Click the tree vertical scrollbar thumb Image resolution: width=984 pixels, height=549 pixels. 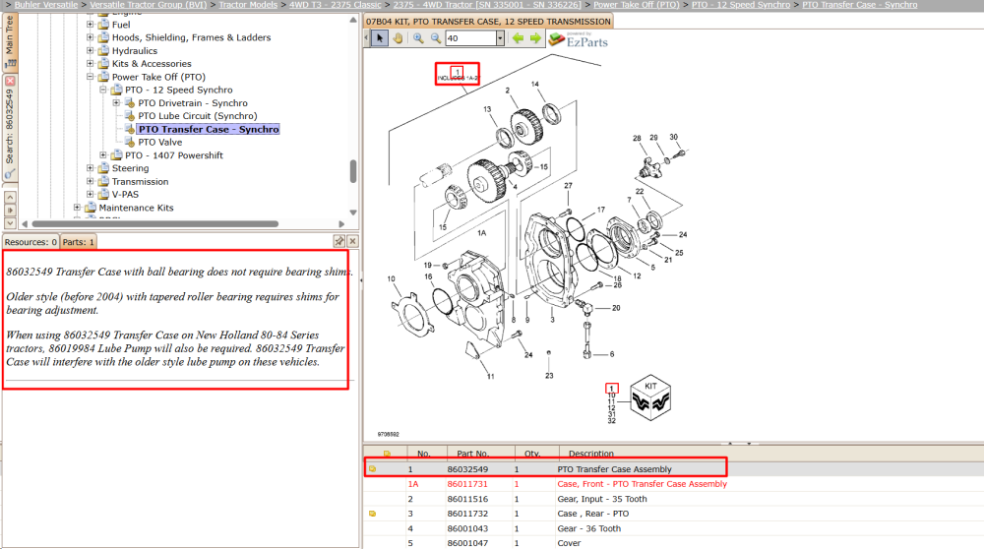(x=353, y=171)
